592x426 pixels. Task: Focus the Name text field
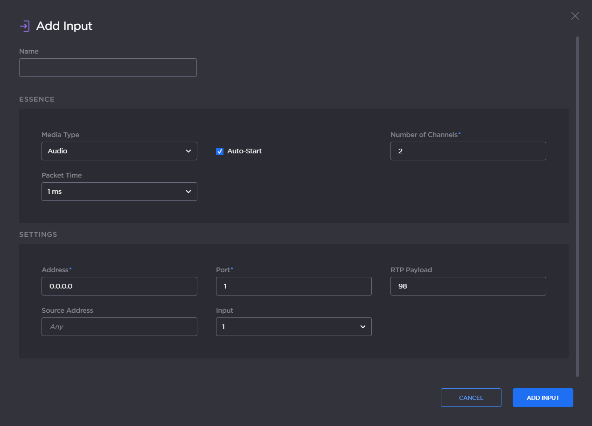click(x=108, y=68)
